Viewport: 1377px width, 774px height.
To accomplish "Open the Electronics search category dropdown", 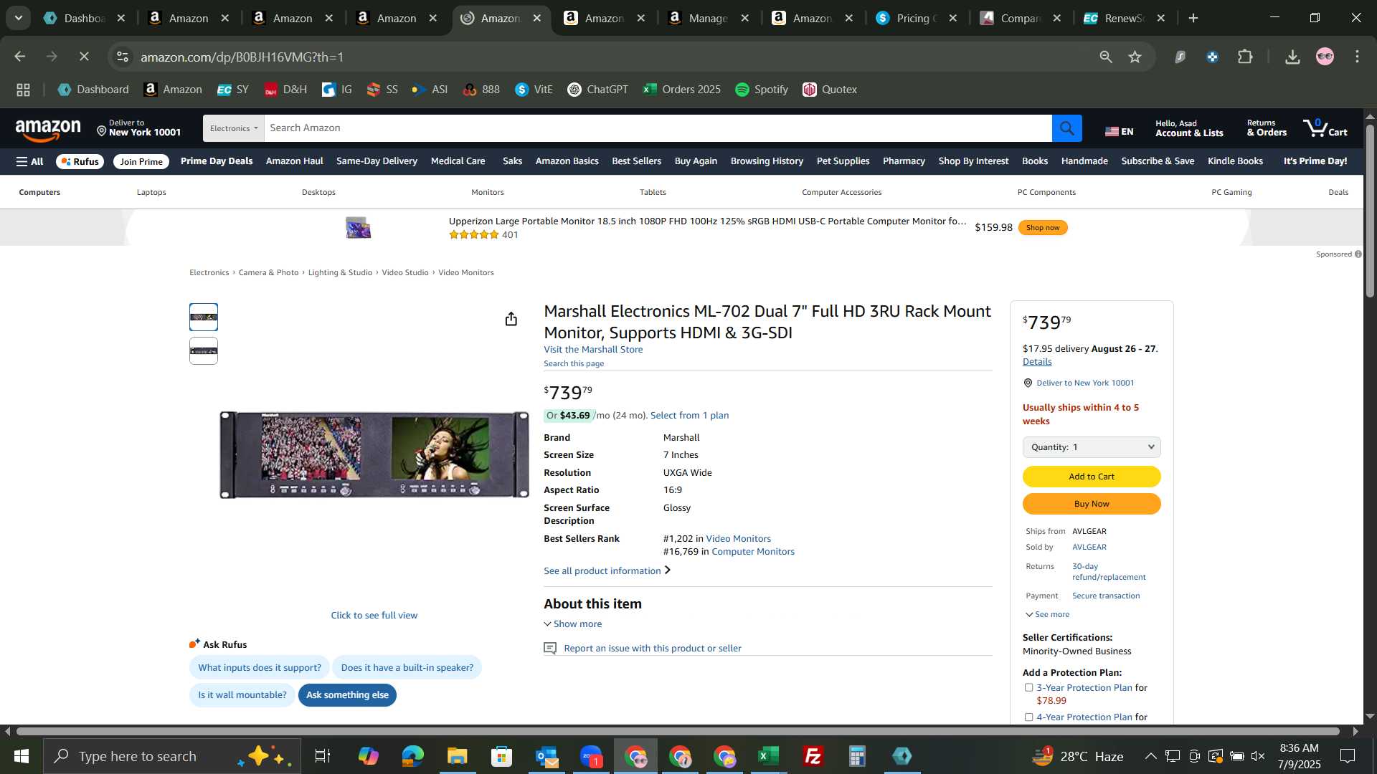I will click(x=234, y=128).
